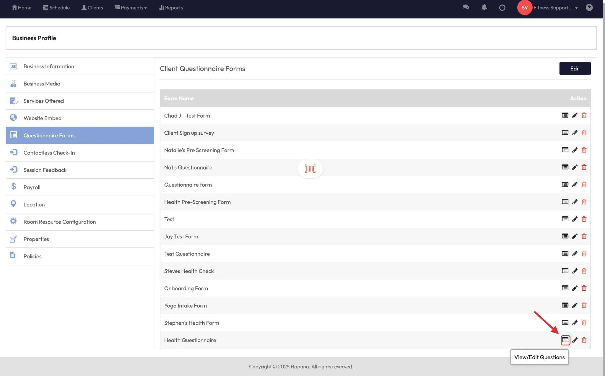Click the barcode scanner floating icon
The image size is (605, 376).
pos(310,169)
